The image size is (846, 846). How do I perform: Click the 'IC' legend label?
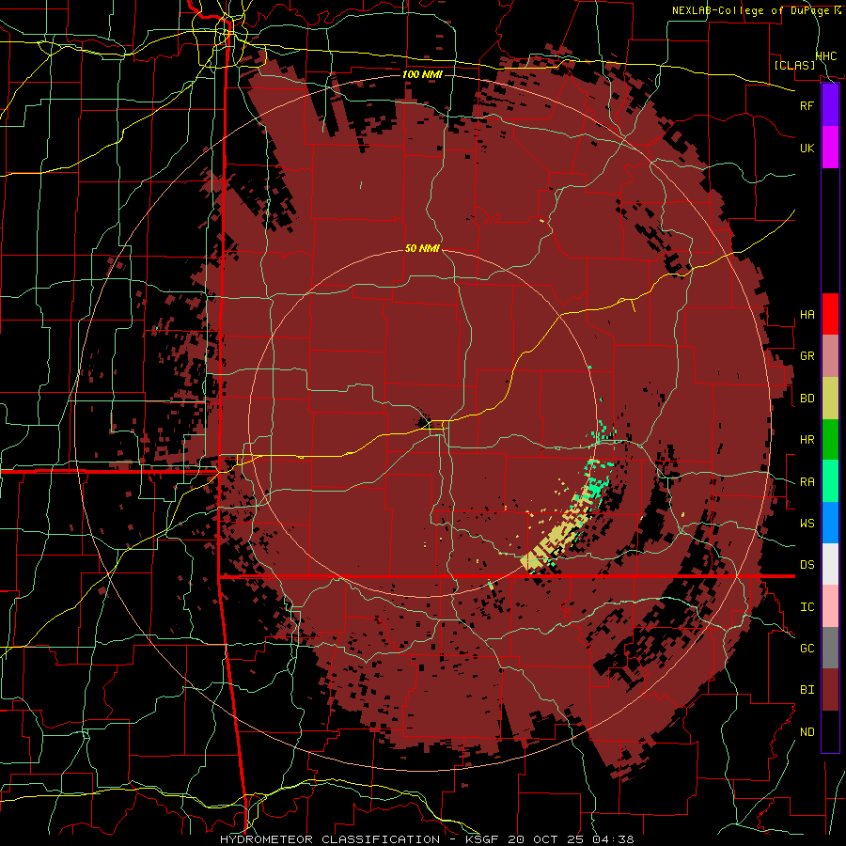(x=807, y=607)
